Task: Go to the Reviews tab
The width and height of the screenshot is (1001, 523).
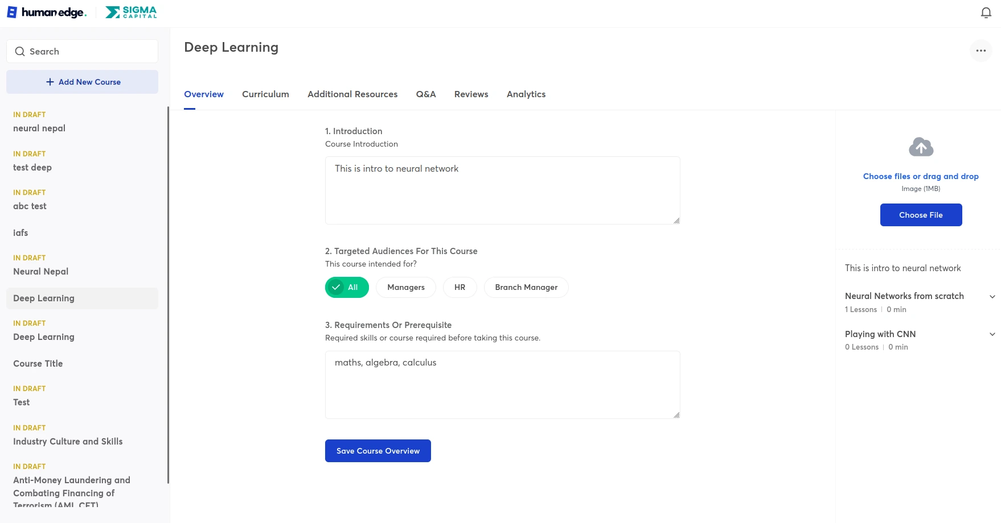Action: (x=471, y=94)
